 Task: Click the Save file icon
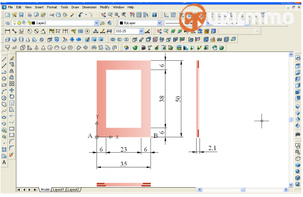click(21, 15)
